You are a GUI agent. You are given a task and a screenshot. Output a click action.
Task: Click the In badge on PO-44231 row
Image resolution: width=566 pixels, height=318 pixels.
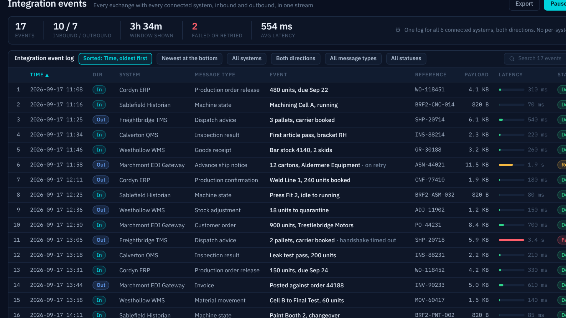[99, 225]
